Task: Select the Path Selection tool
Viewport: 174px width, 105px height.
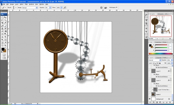Action: [2, 40]
